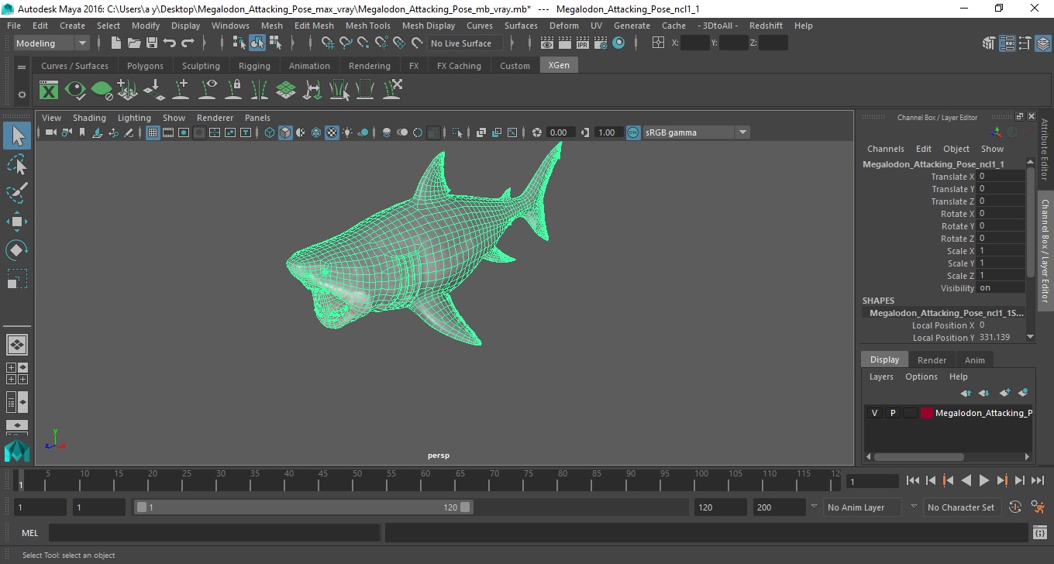Screen dimensions: 1054x564
Task: Click the Snap to grids magnet icon
Action: click(326, 43)
